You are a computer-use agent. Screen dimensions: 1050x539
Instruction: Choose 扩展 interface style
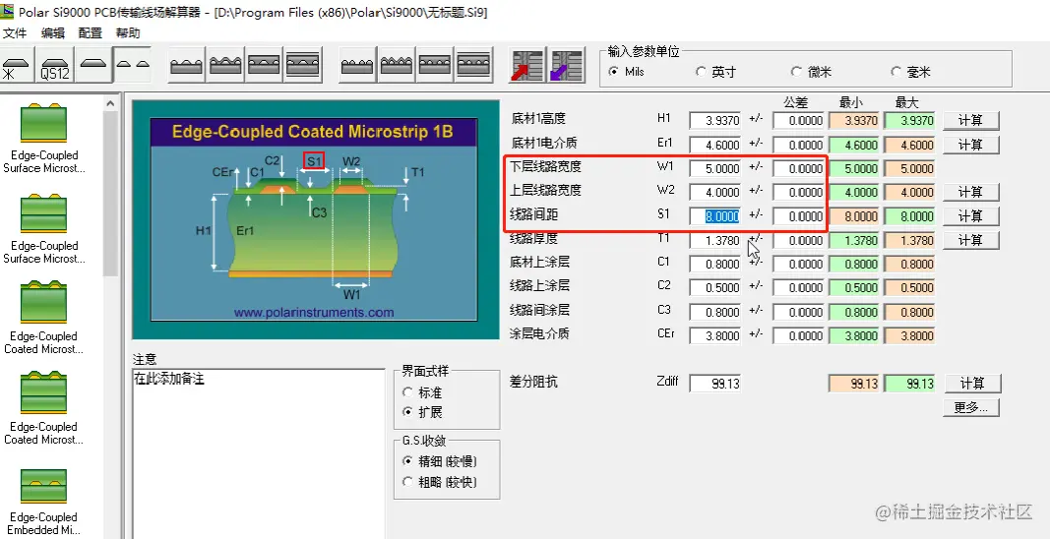coord(422,412)
